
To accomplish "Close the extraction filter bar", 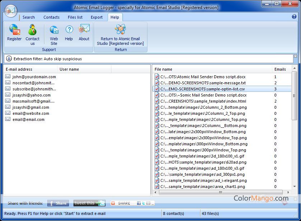I will [295, 56].
